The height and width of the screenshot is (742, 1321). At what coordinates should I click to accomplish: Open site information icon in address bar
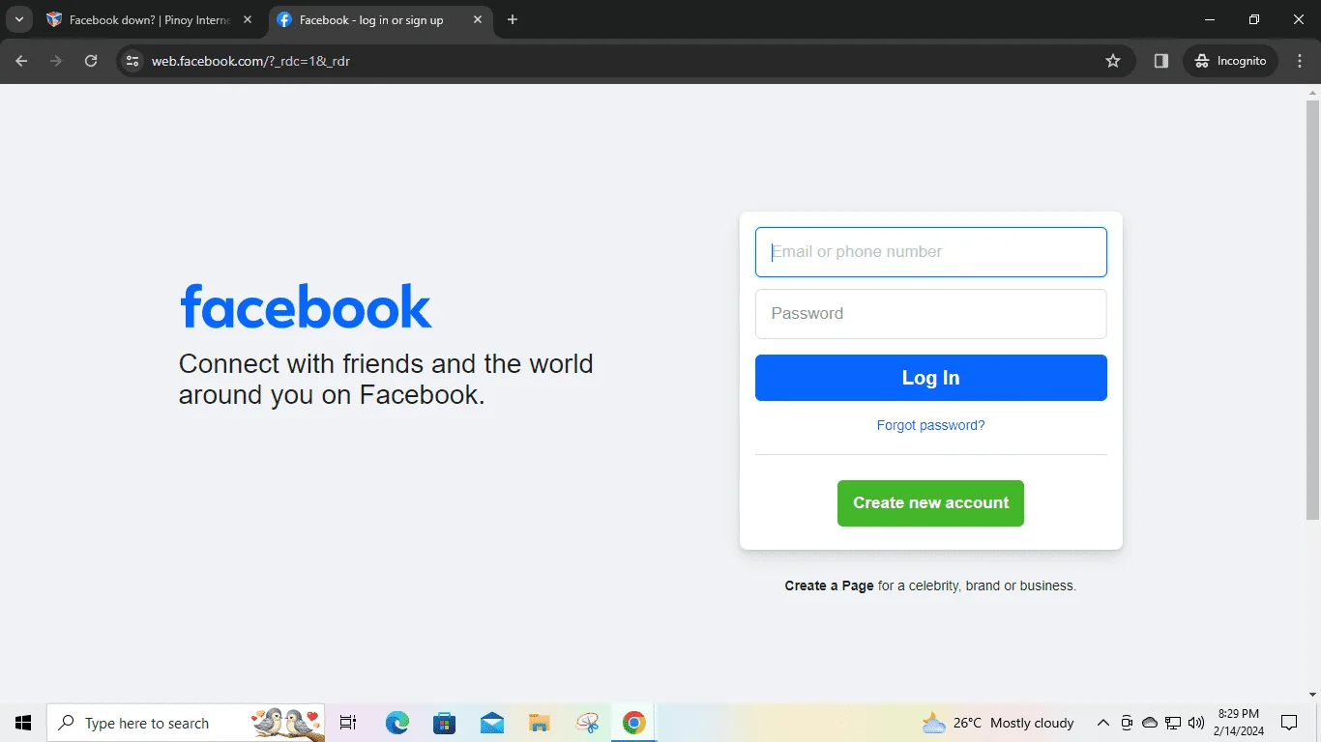pos(132,61)
